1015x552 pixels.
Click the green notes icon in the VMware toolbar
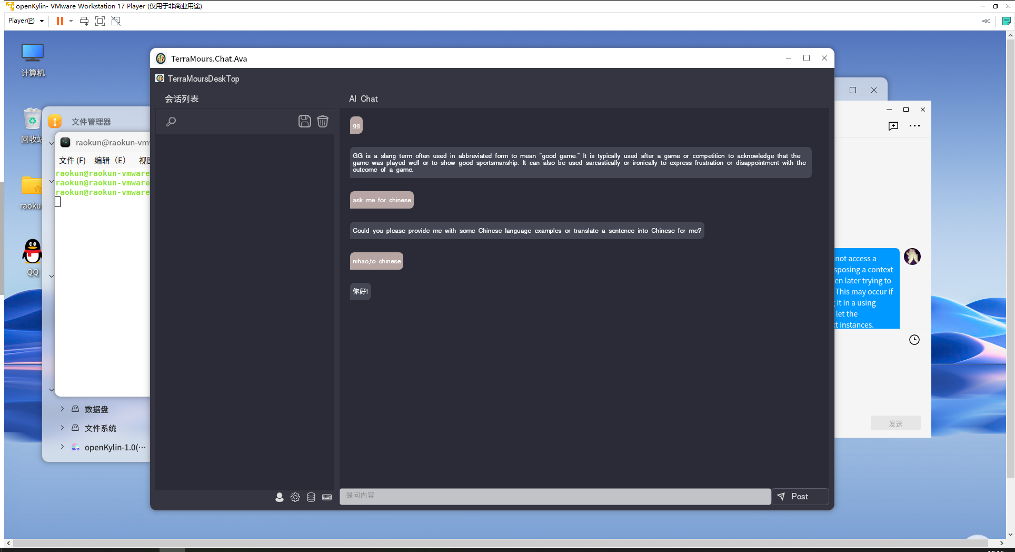1006,21
